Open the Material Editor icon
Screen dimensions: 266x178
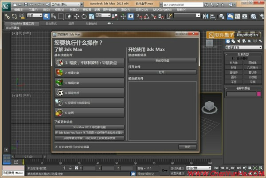[x=254, y=16]
